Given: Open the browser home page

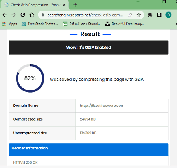Looking at the screenshot, I should point(32,15).
